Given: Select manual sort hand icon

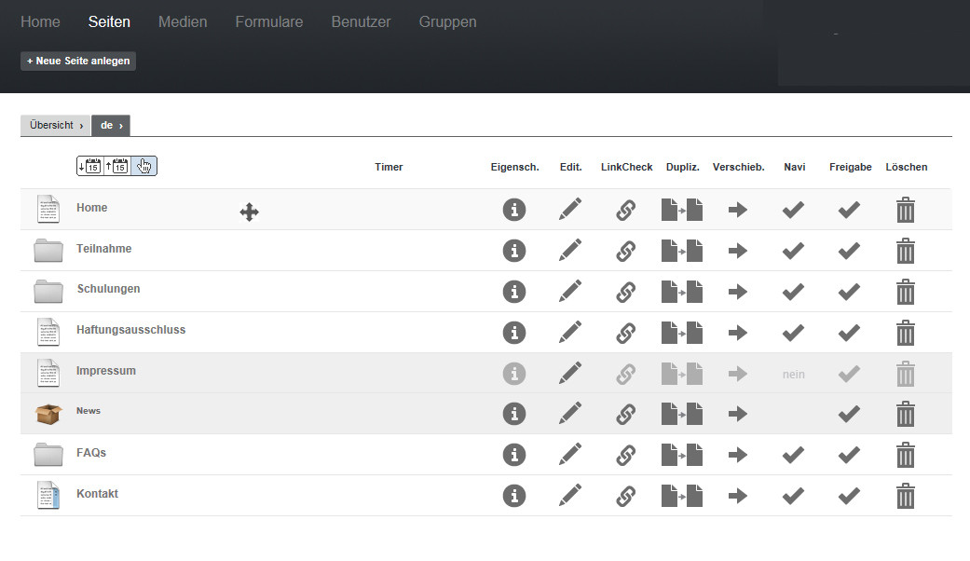Looking at the screenshot, I should tap(143, 166).
